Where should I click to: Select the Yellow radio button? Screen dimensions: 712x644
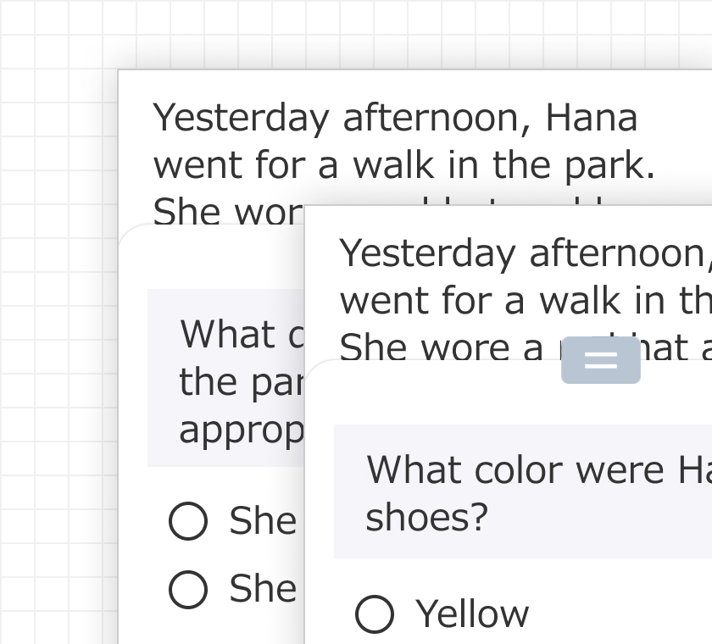[x=374, y=614]
